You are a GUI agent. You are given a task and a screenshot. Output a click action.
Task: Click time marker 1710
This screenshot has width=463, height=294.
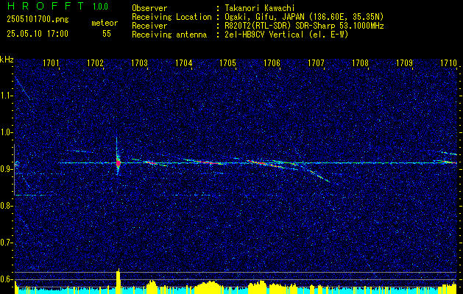(448, 62)
